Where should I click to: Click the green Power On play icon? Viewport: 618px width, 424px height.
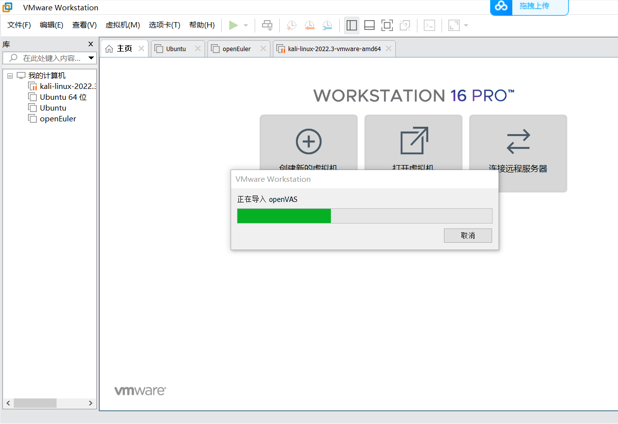(234, 25)
